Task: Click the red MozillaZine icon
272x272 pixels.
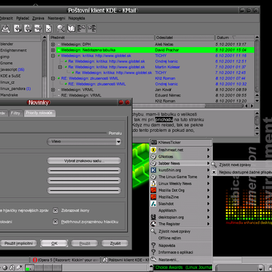Action: point(154,197)
